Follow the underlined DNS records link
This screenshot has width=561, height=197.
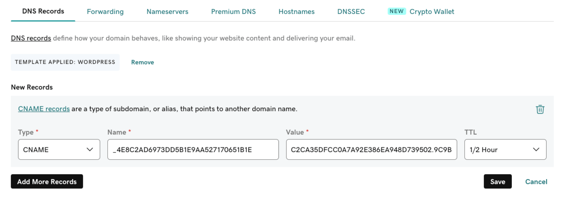pyautogui.click(x=31, y=38)
